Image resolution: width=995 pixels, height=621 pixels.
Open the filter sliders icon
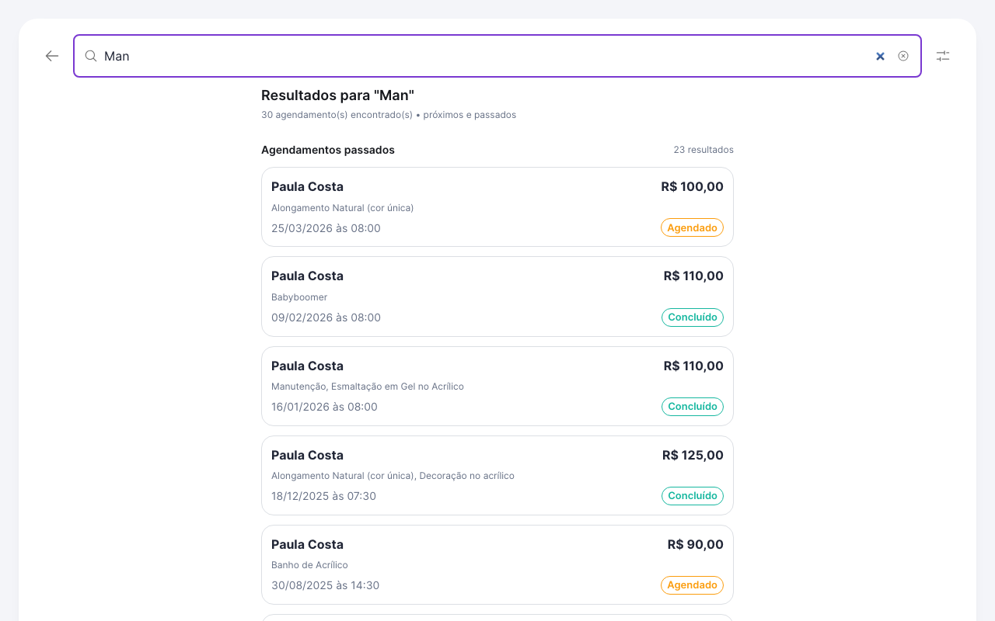[x=943, y=56]
